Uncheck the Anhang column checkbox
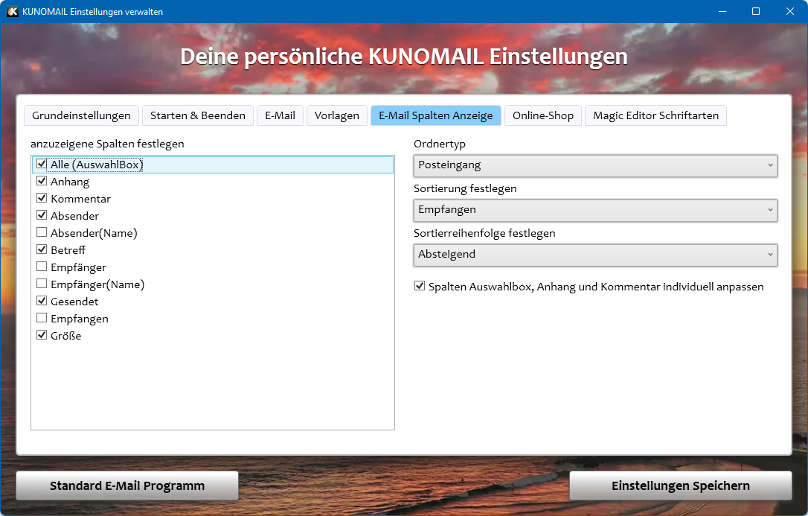 click(42, 182)
